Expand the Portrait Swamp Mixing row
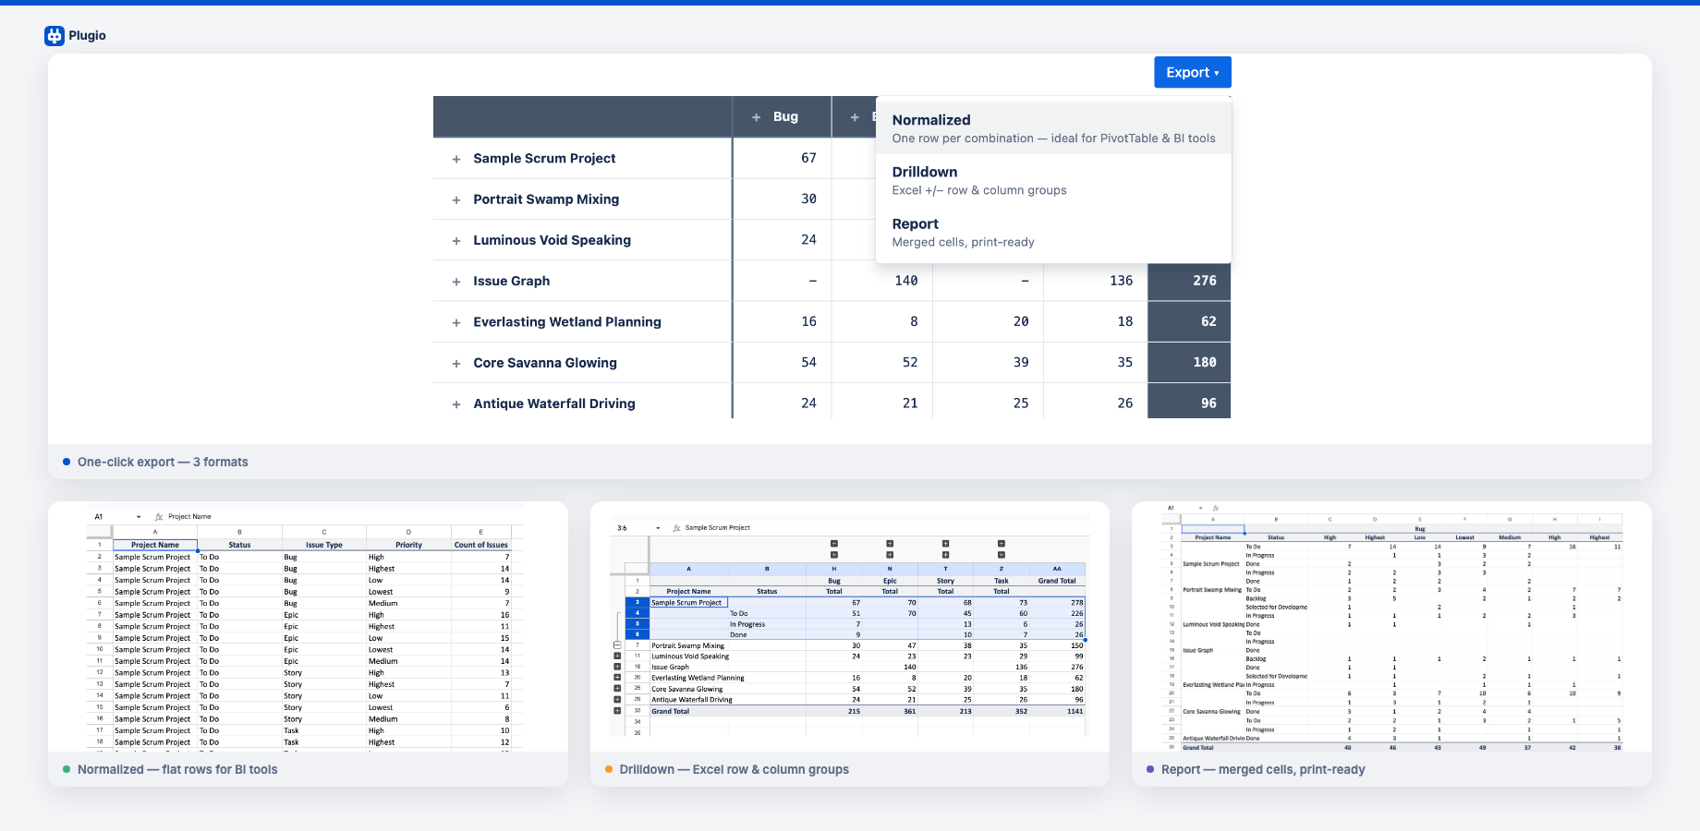 (456, 200)
